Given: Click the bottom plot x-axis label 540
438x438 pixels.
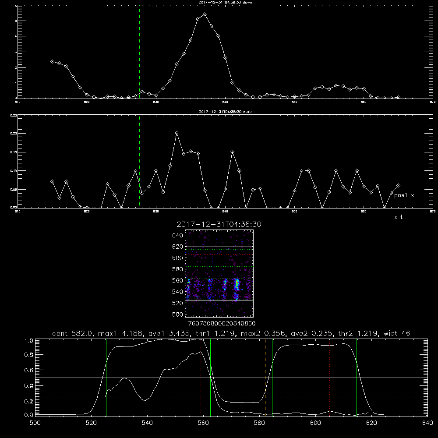Looking at the screenshot, I should tap(147, 423).
